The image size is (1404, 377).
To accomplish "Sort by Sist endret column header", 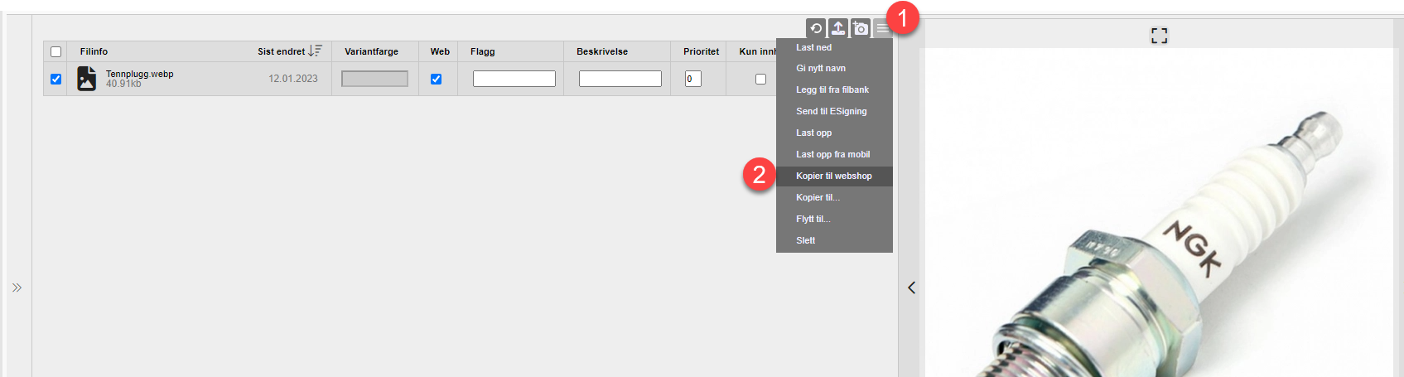I will point(281,51).
